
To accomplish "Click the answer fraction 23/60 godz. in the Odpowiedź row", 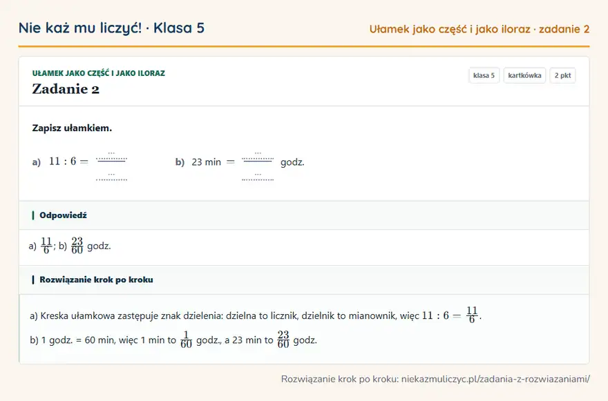I will pyautogui.click(x=91, y=246).
